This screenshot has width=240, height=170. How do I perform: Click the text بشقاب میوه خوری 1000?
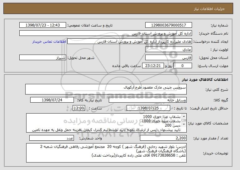point(161,121)
